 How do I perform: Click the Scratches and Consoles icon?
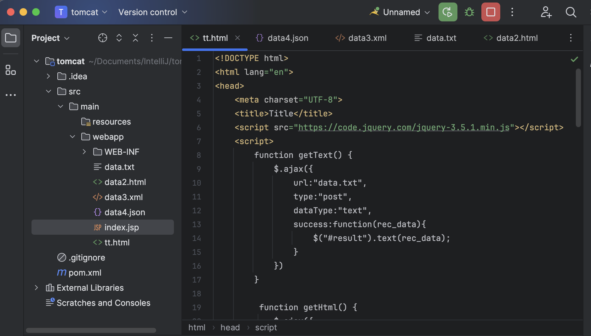pyautogui.click(x=50, y=302)
